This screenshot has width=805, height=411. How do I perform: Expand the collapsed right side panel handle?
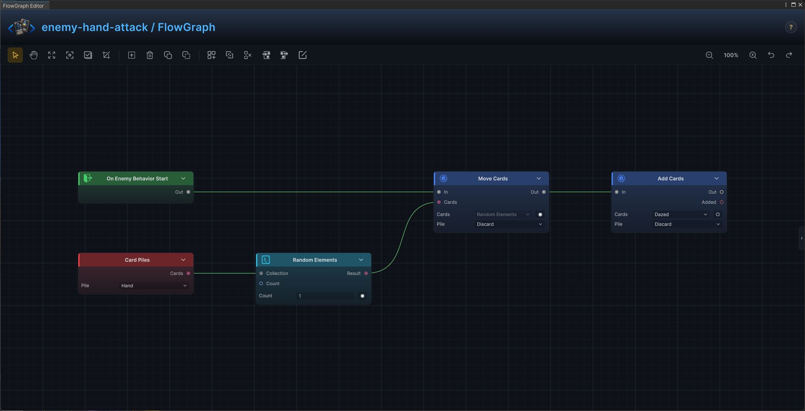click(802, 238)
